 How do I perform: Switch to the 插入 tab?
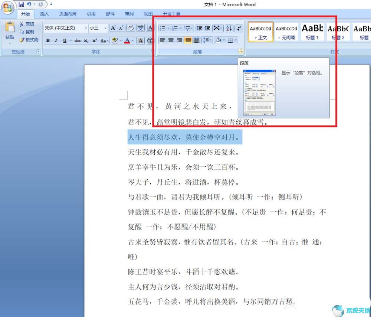tap(44, 14)
